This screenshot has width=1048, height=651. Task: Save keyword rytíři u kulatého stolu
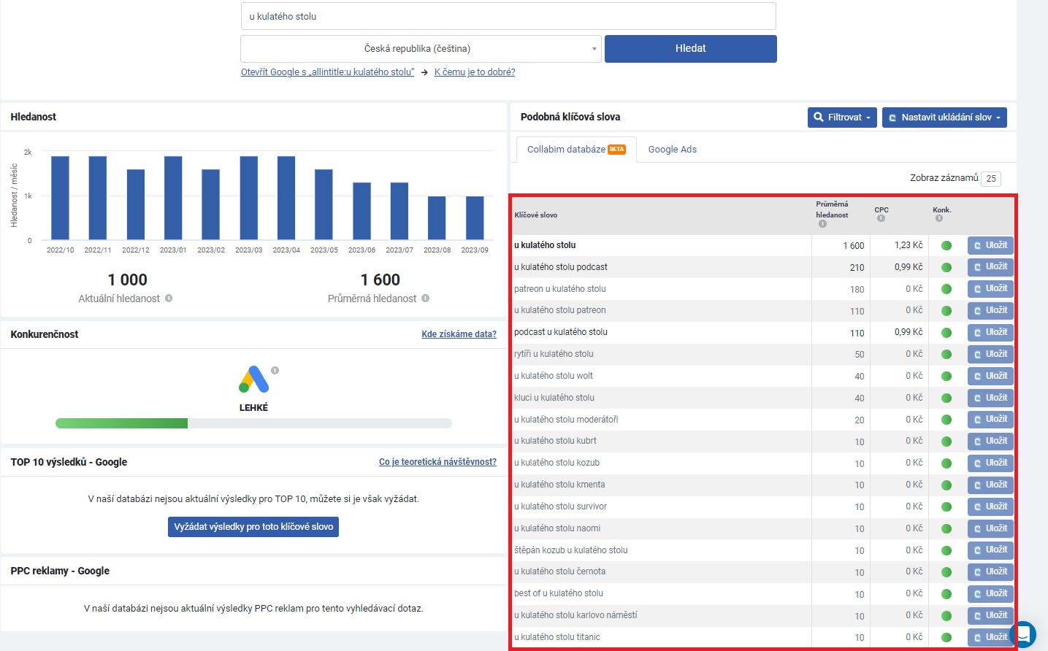tap(990, 355)
